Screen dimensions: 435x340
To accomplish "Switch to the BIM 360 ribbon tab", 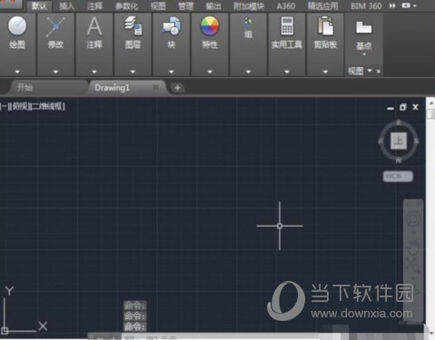I will point(366,5).
